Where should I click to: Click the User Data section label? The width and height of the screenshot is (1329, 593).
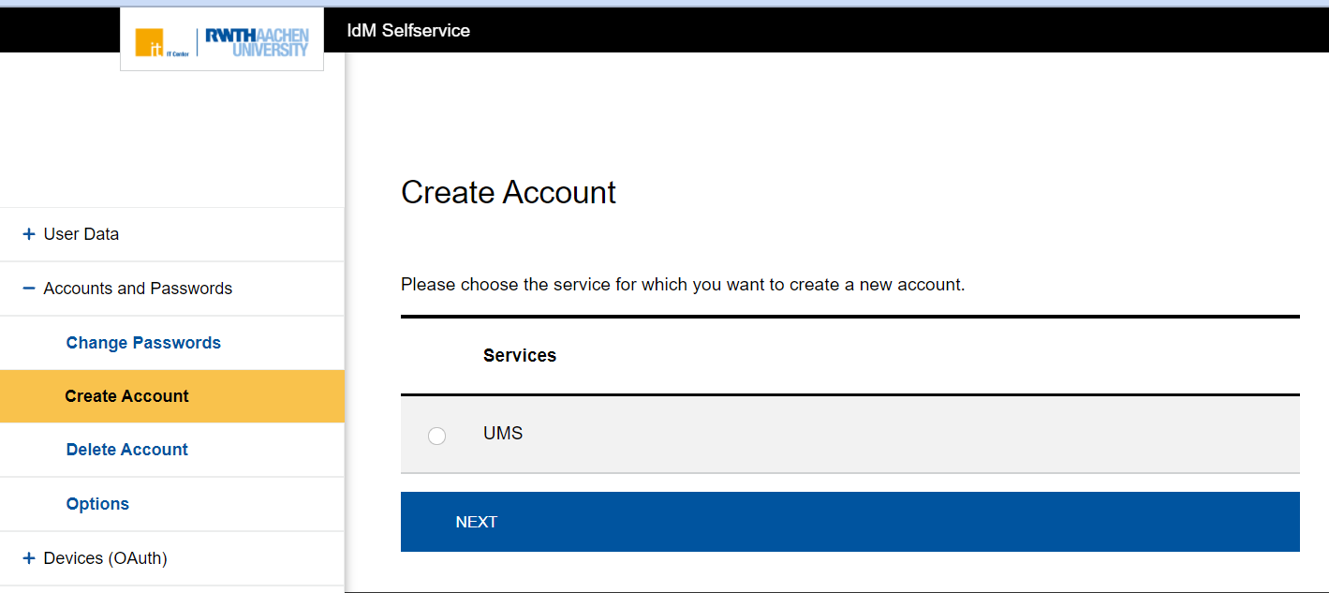[x=81, y=234]
